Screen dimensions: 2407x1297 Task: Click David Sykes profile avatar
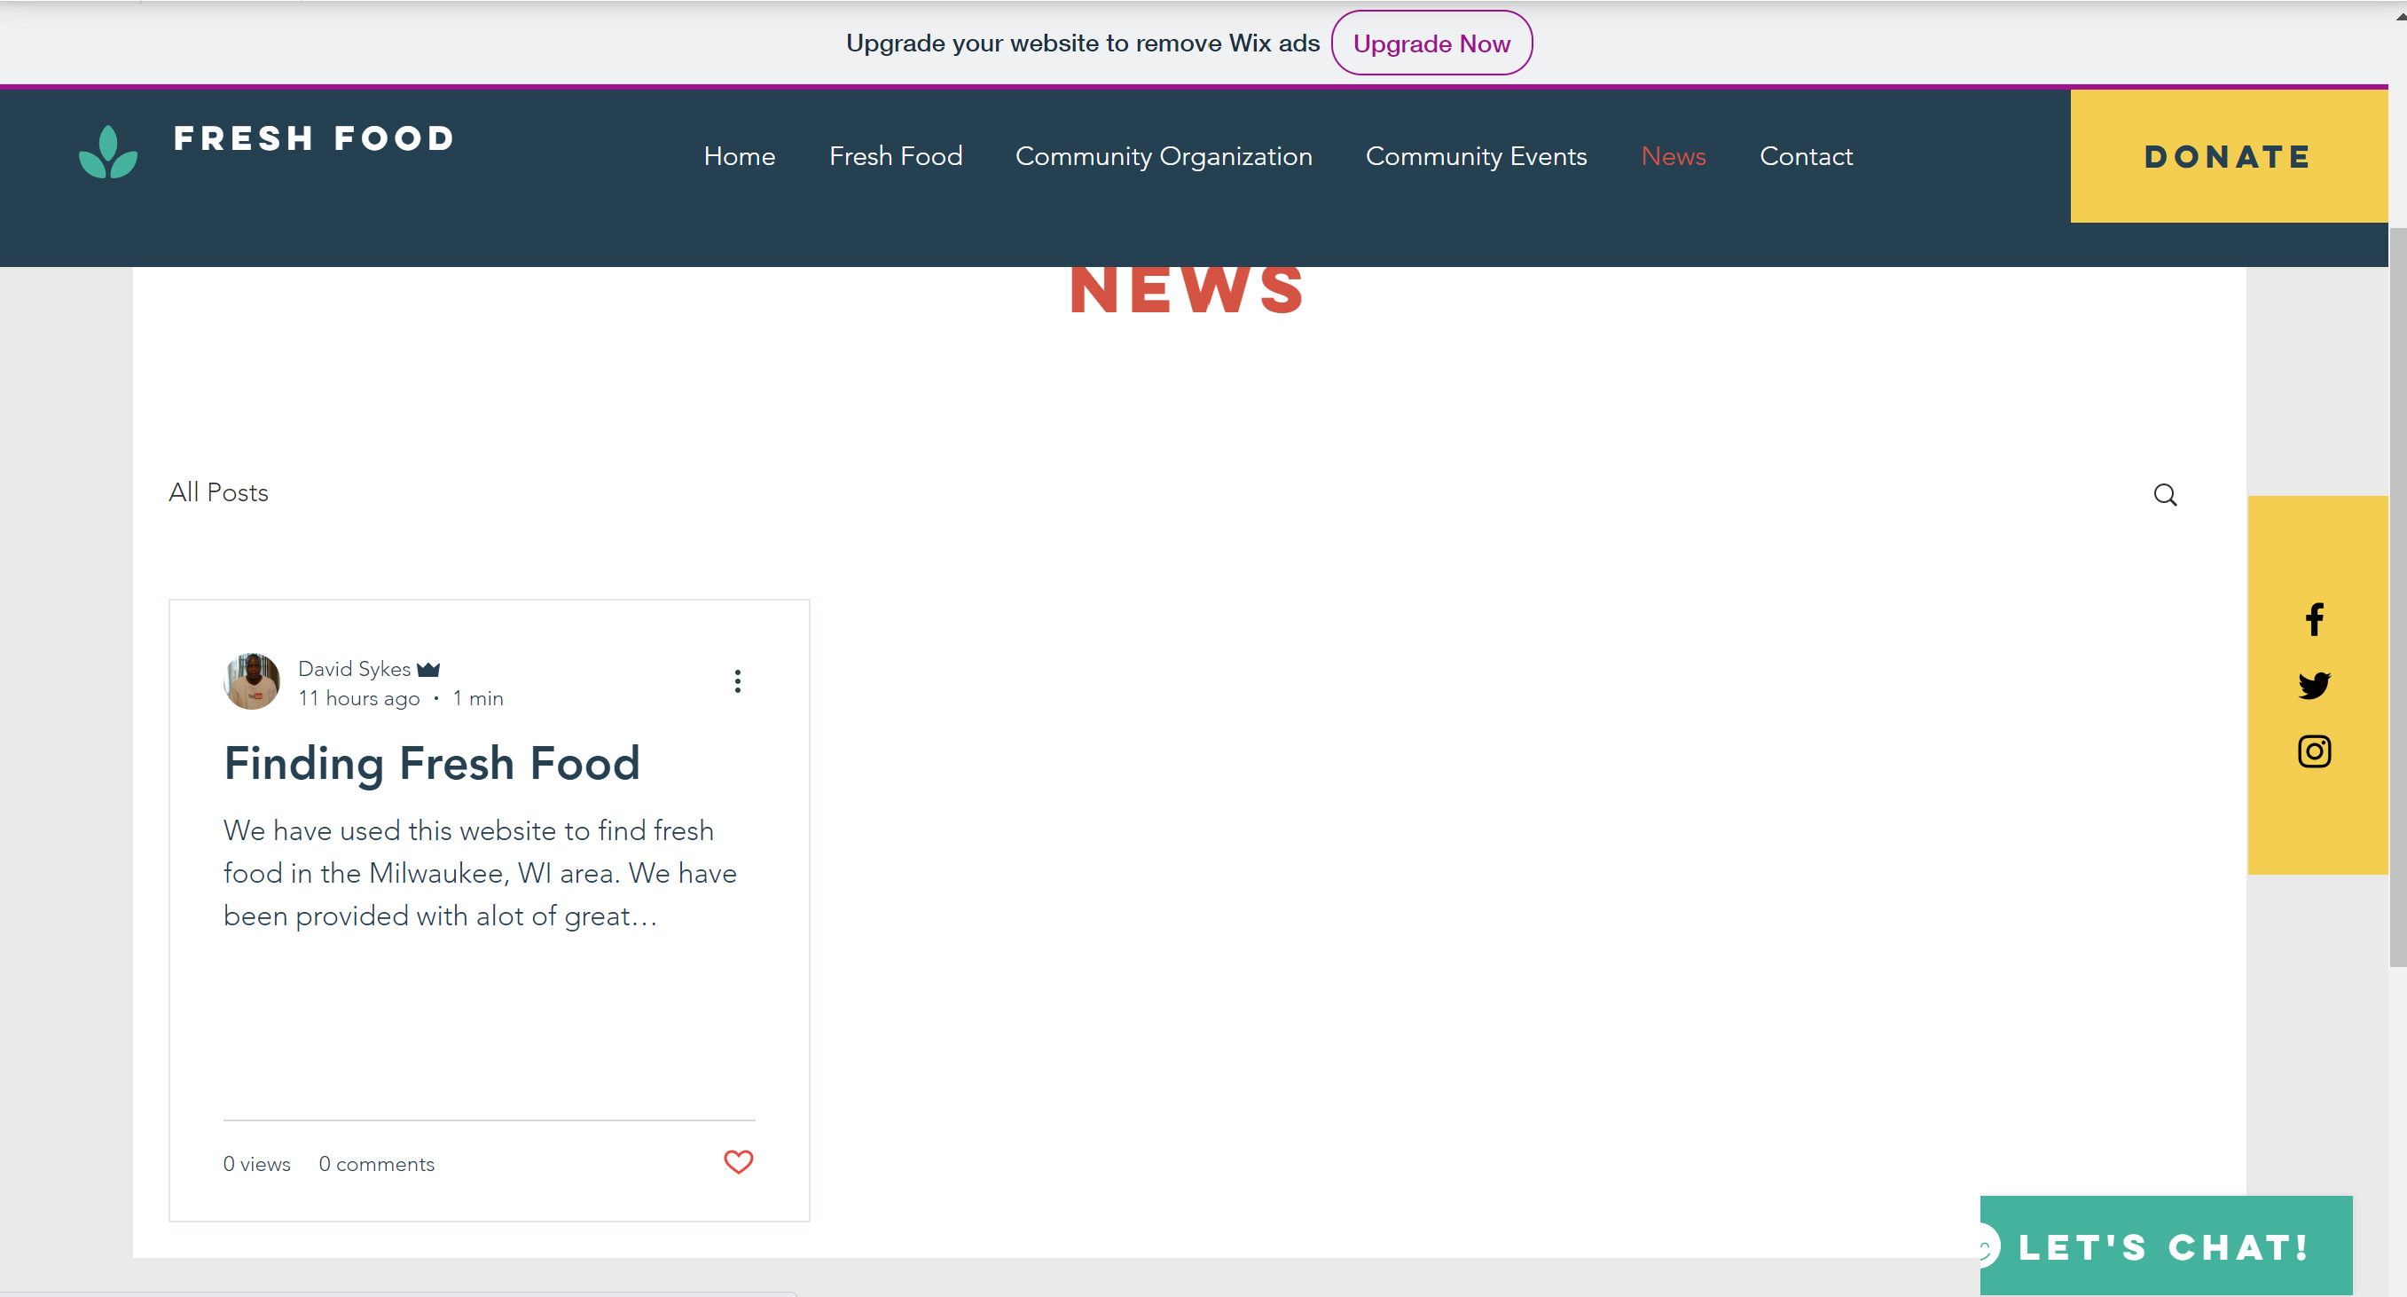coord(251,681)
